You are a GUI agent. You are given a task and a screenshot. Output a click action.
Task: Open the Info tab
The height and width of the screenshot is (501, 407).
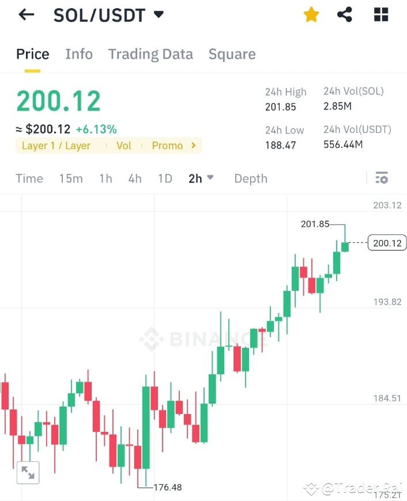pyautogui.click(x=79, y=54)
